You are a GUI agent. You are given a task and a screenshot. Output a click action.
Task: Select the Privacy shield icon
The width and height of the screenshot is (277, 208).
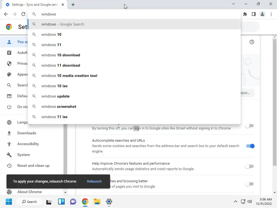pos(9,63)
